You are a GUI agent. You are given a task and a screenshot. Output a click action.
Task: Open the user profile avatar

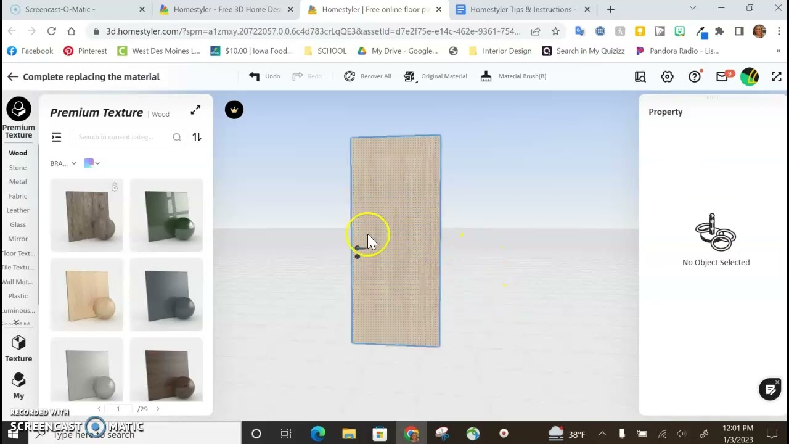click(x=750, y=76)
